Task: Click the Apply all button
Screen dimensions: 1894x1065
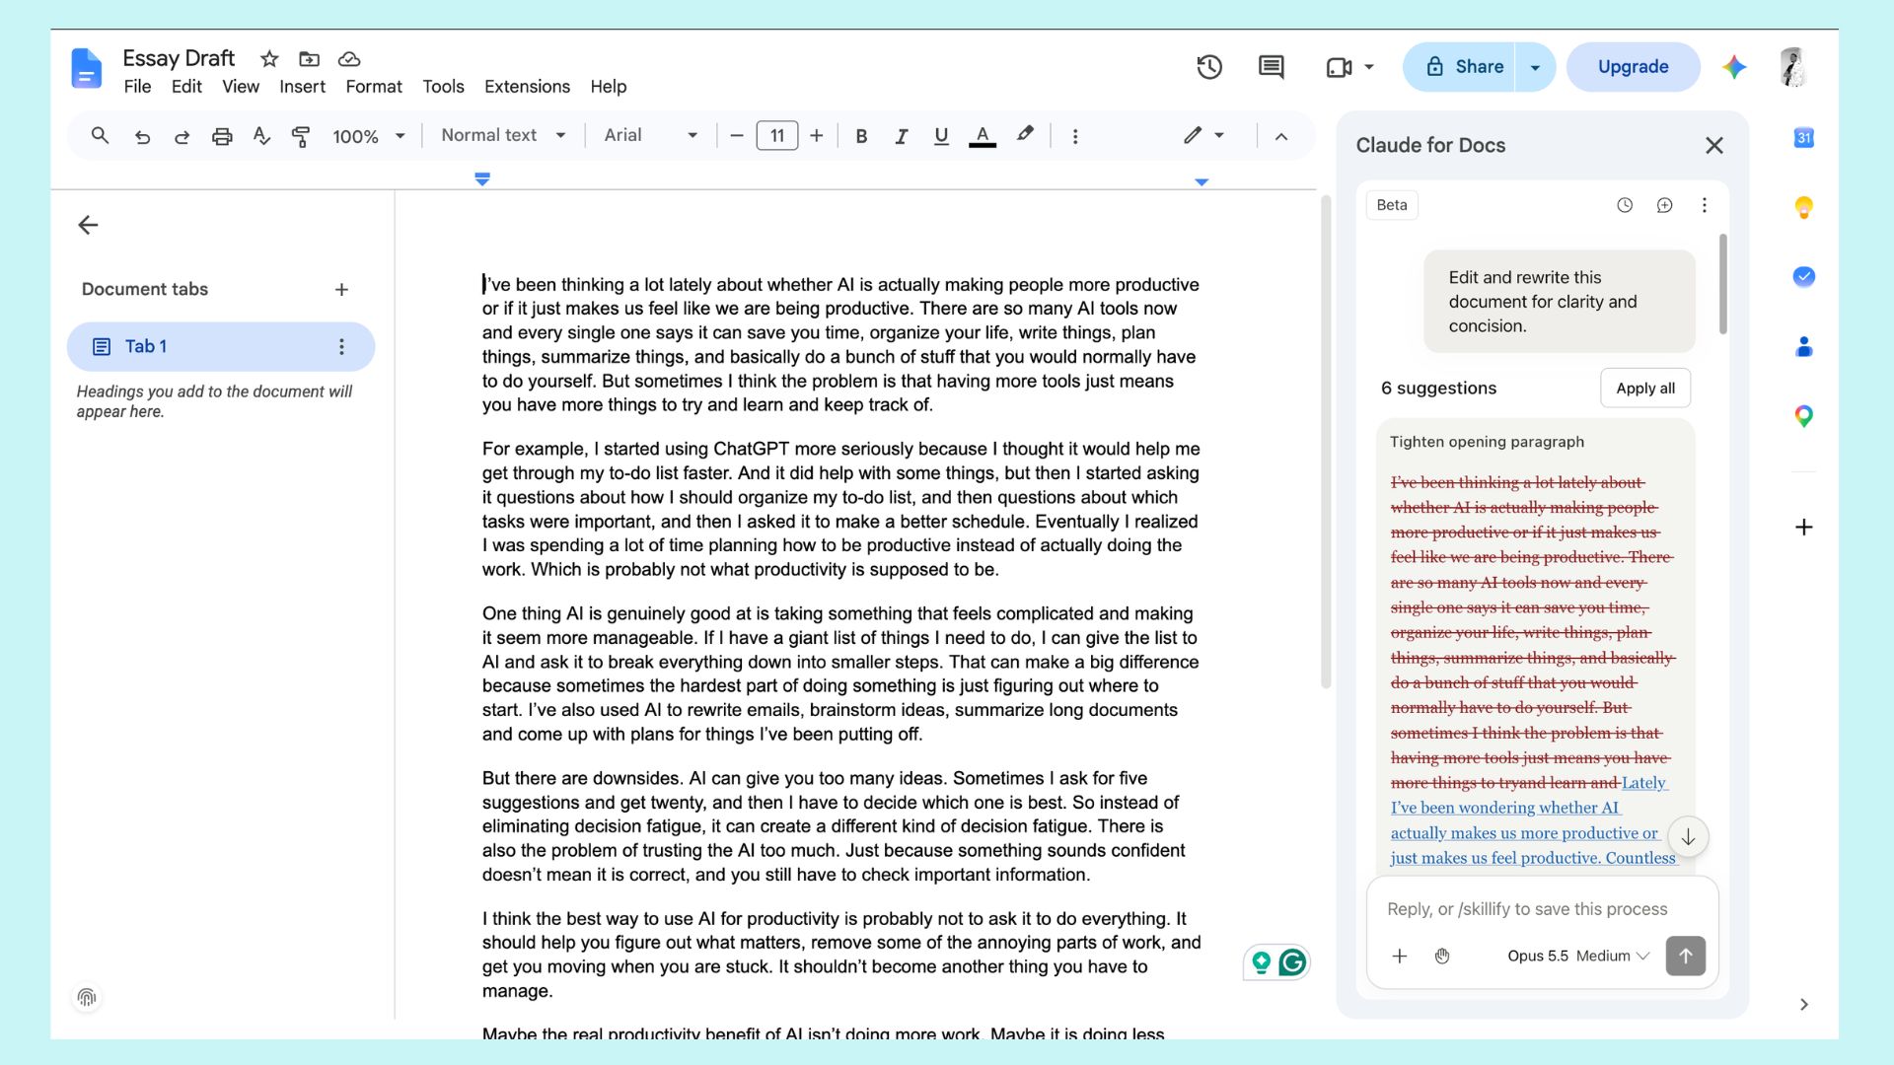Action: coord(1644,388)
